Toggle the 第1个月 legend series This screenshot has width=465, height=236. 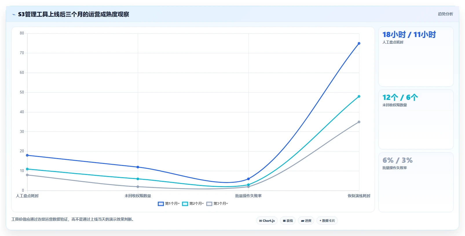click(x=169, y=204)
